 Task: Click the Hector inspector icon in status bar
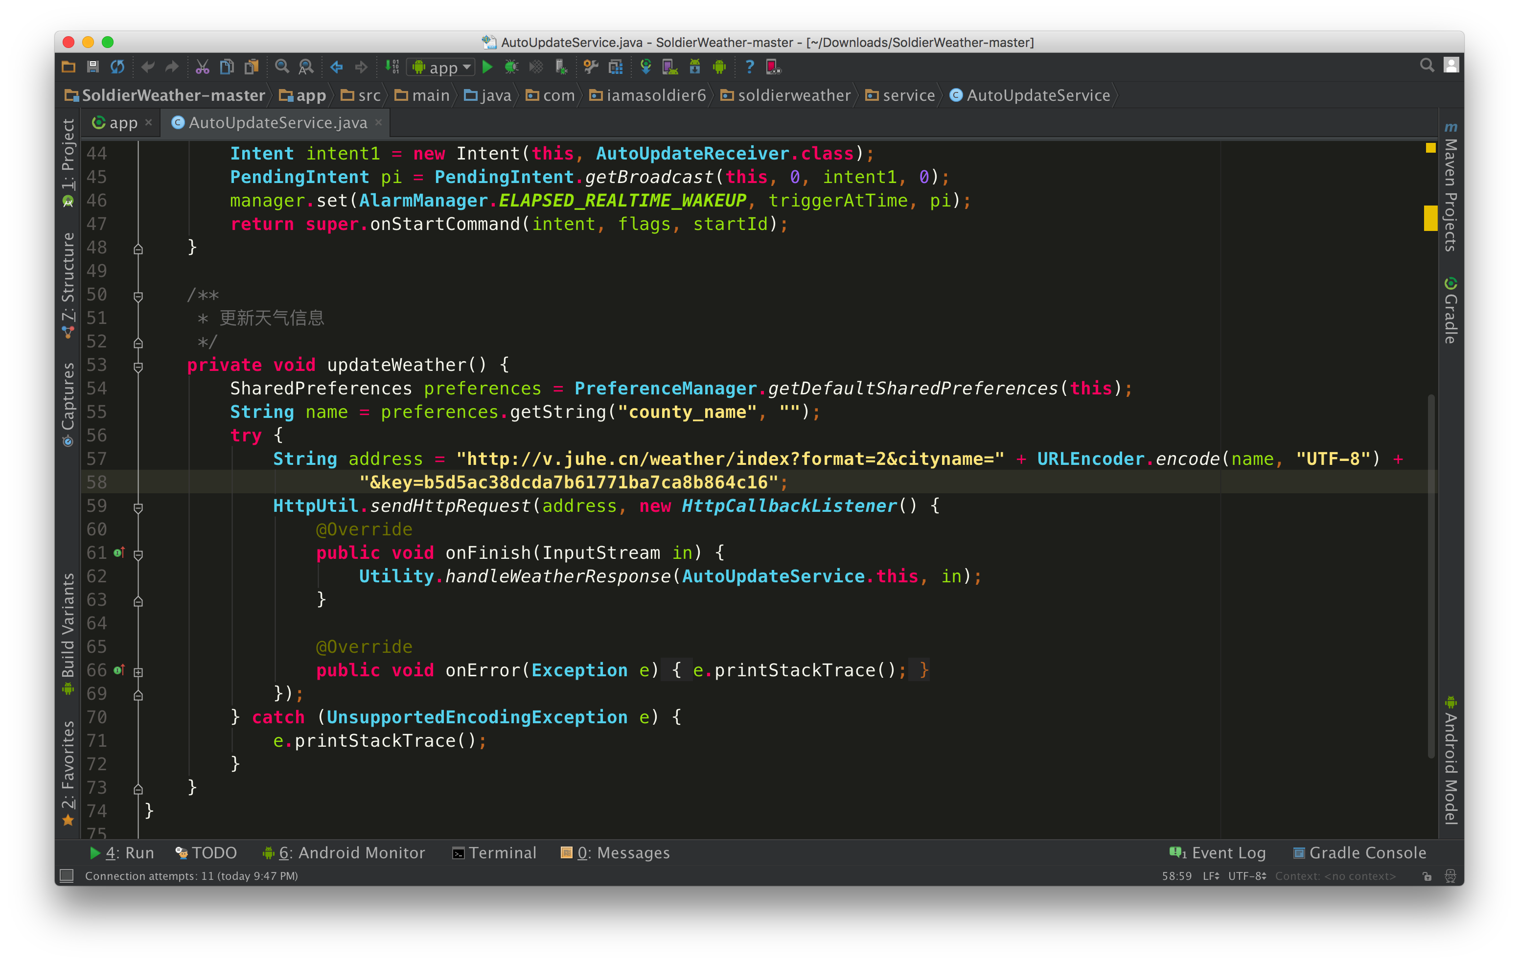coord(1450,876)
